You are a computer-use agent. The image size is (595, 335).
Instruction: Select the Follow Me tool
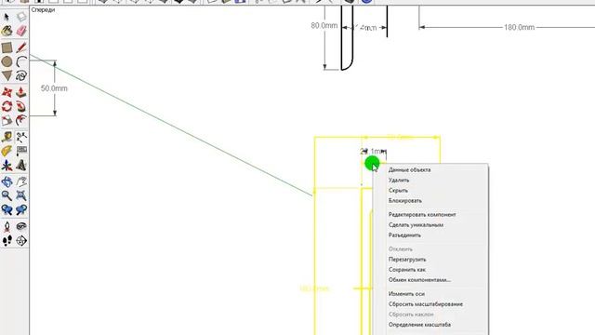pyautogui.click(x=21, y=106)
